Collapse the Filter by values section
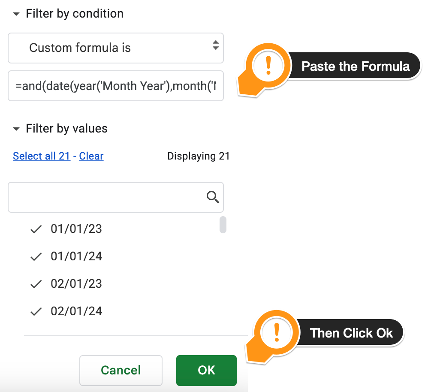This screenshot has height=392, width=440. click(16, 129)
